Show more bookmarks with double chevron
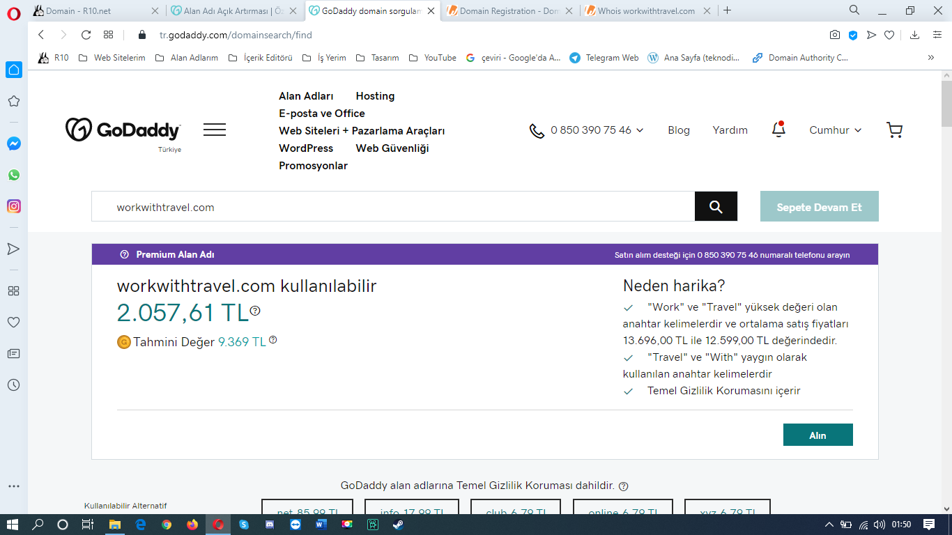The height and width of the screenshot is (535, 952). pos(931,58)
